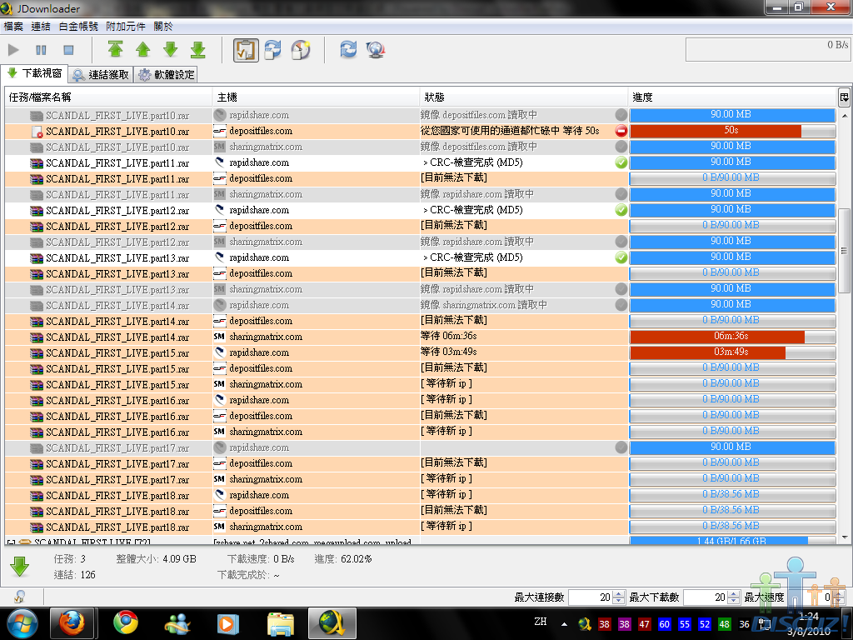The height and width of the screenshot is (640, 853).
Task: Click the big green download arrow icon
Action: [x=20, y=567]
